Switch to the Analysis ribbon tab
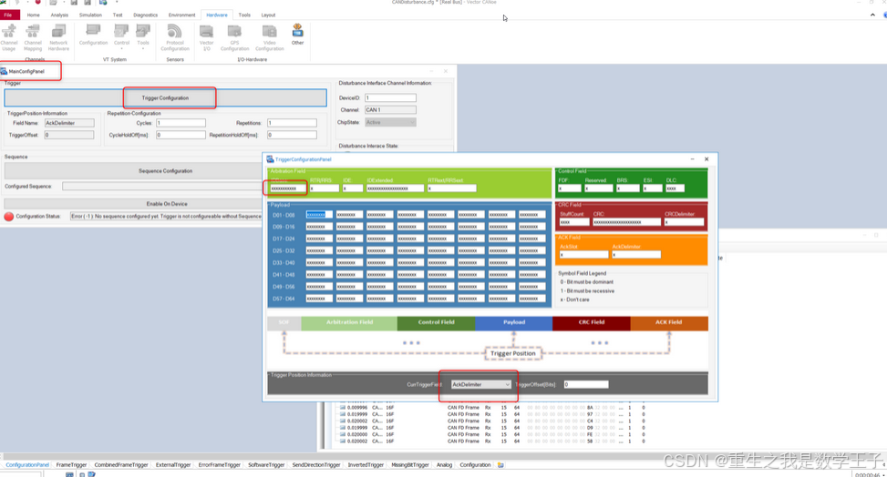Image resolution: width=887 pixels, height=477 pixels. tap(59, 15)
